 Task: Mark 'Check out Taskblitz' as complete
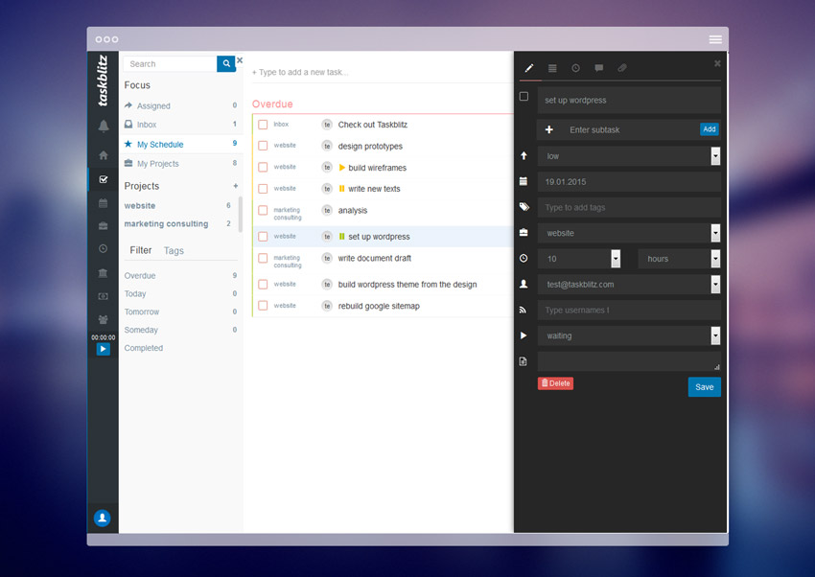tap(263, 125)
